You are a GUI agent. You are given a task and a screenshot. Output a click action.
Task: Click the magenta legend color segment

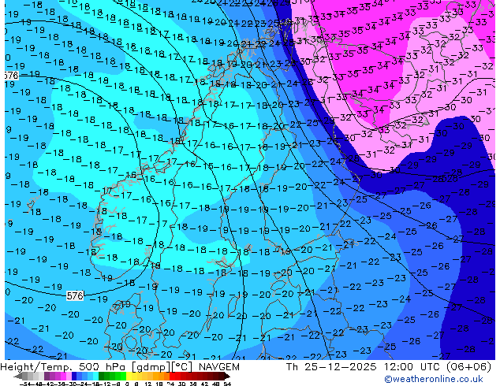pyautogui.click(x=63, y=376)
